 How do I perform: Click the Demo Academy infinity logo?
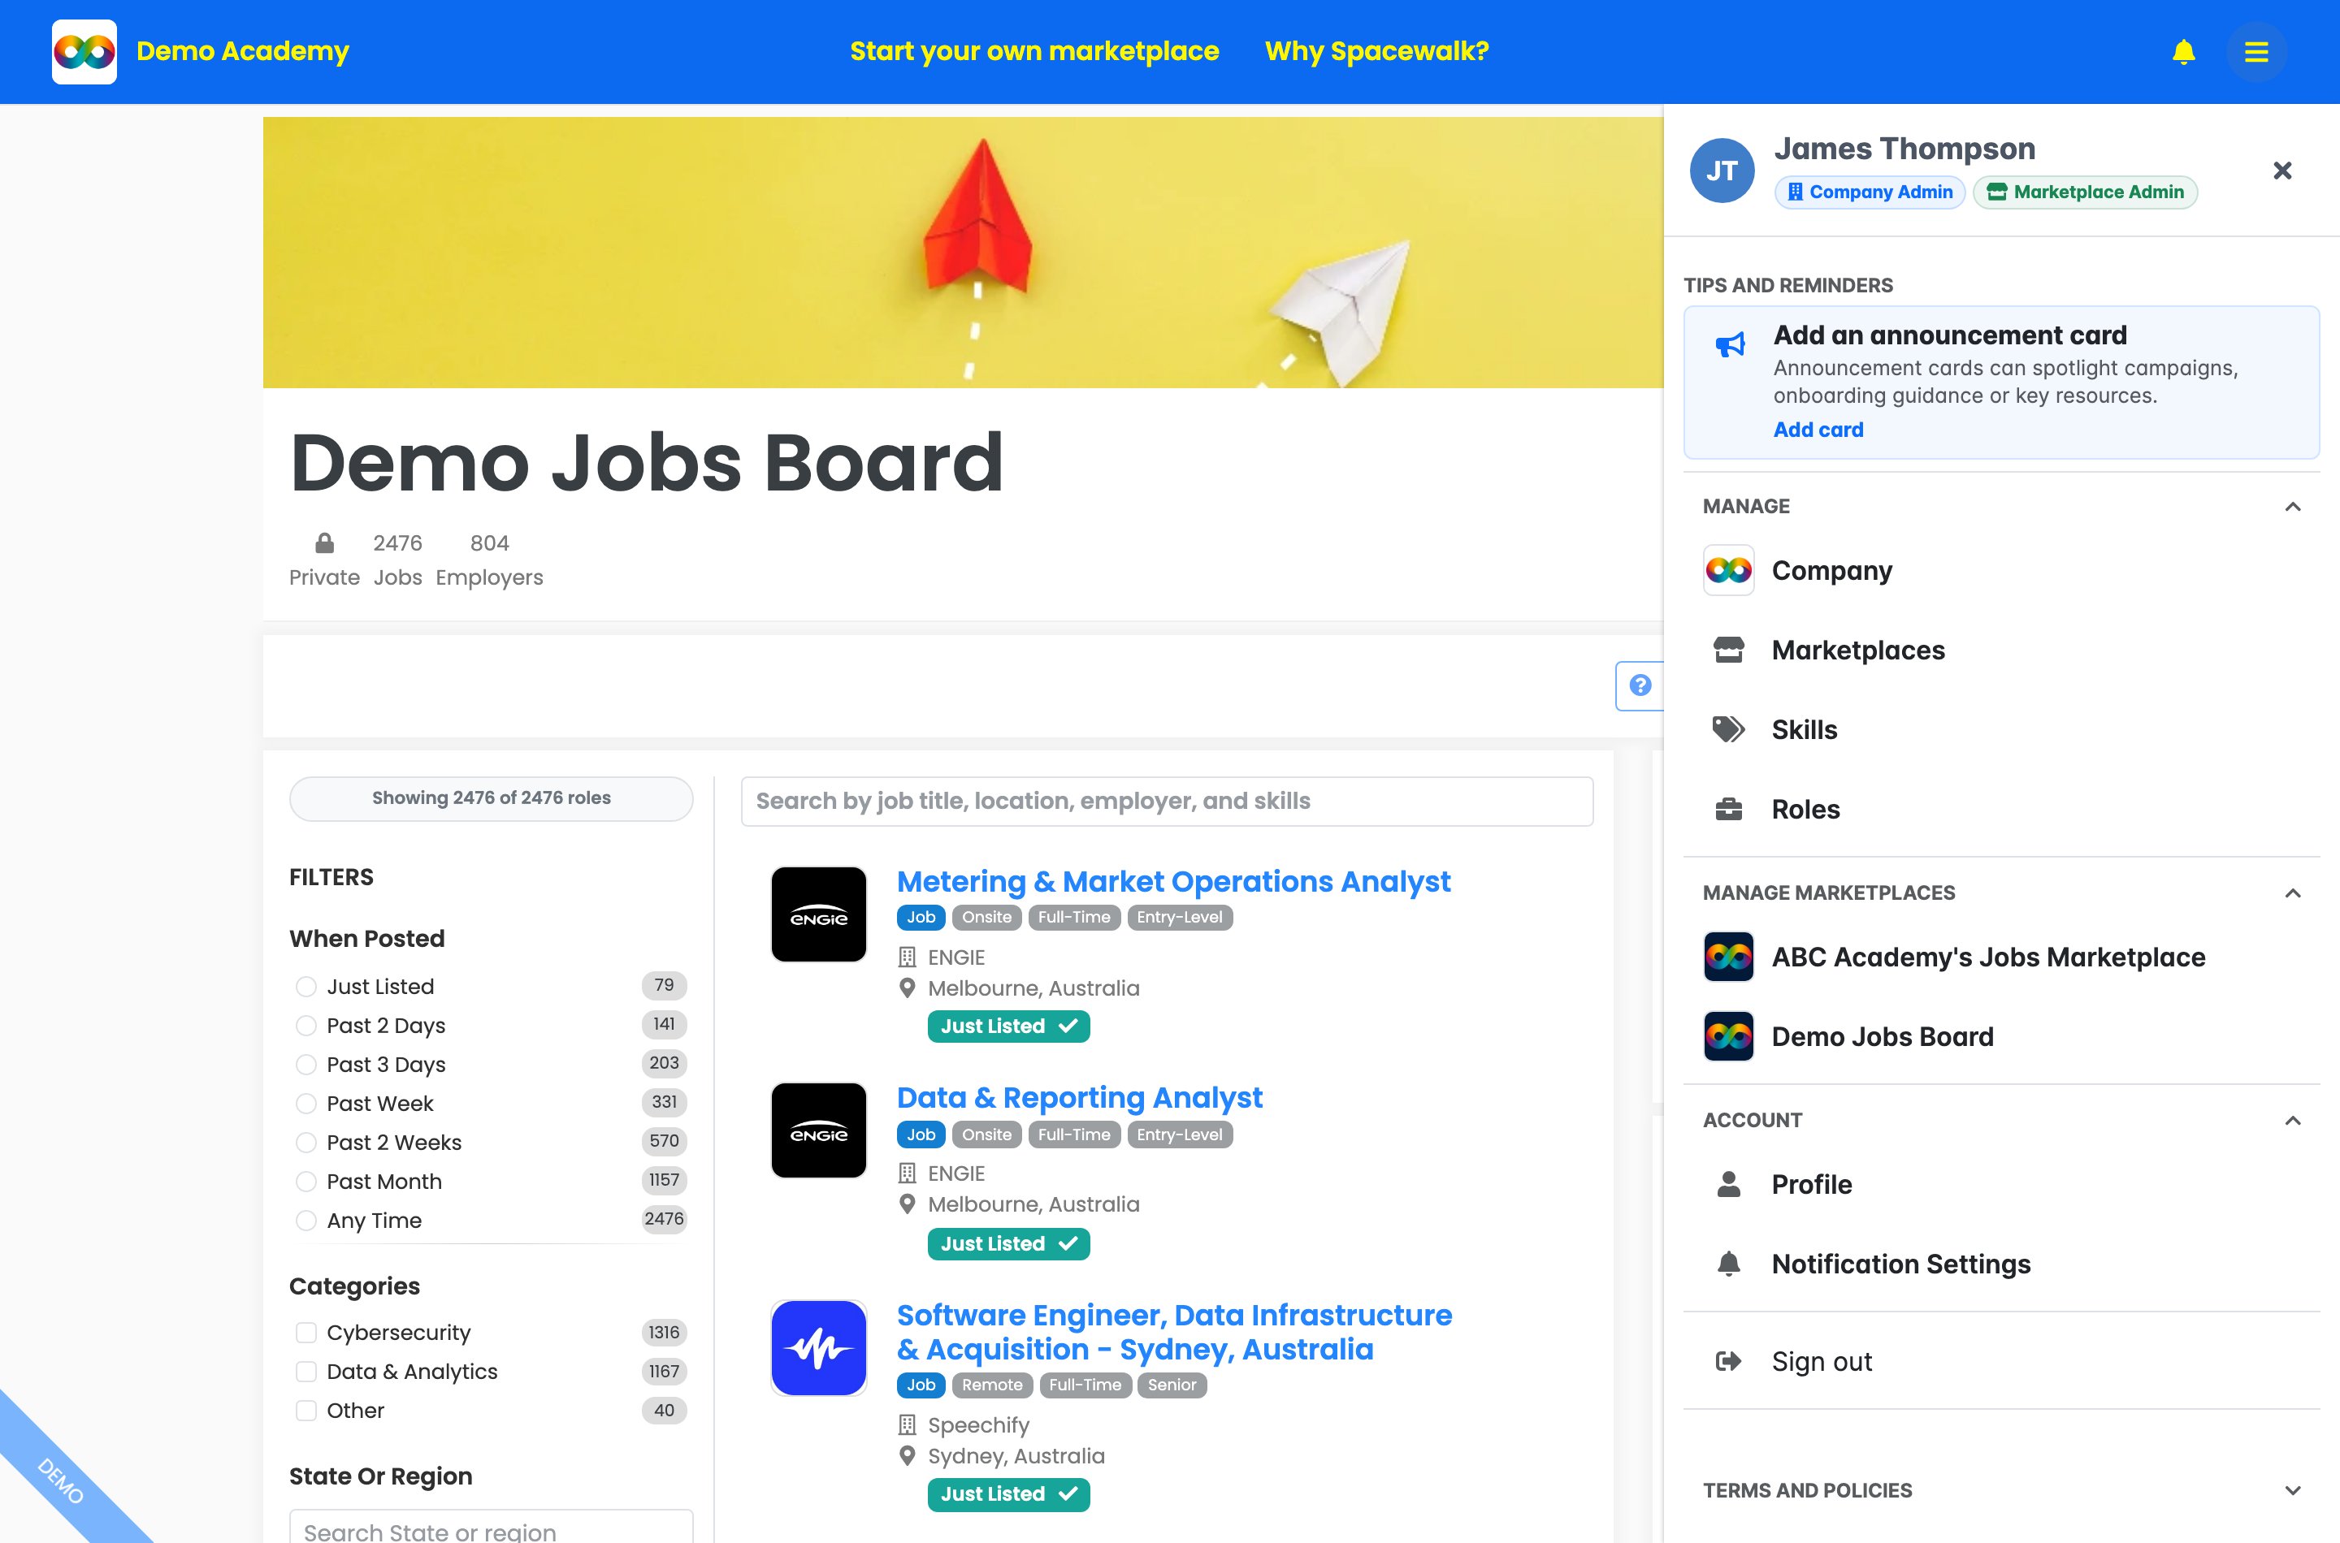point(84,51)
